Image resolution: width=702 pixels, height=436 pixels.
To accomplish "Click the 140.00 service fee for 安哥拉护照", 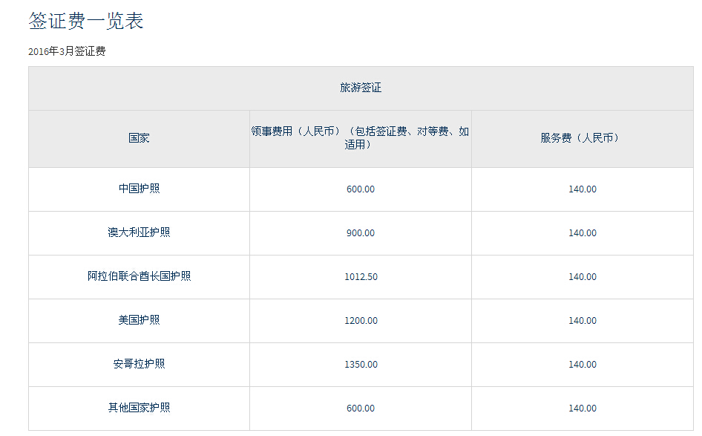I will click(583, 365).
